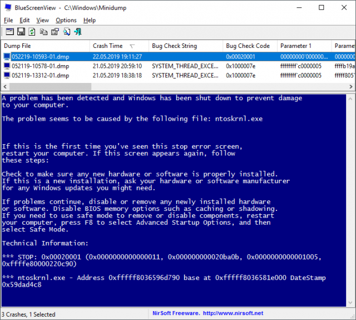Sort by the Bug Check String column
The height and width of the screenshot is (320, 356).
click(186, 46)
